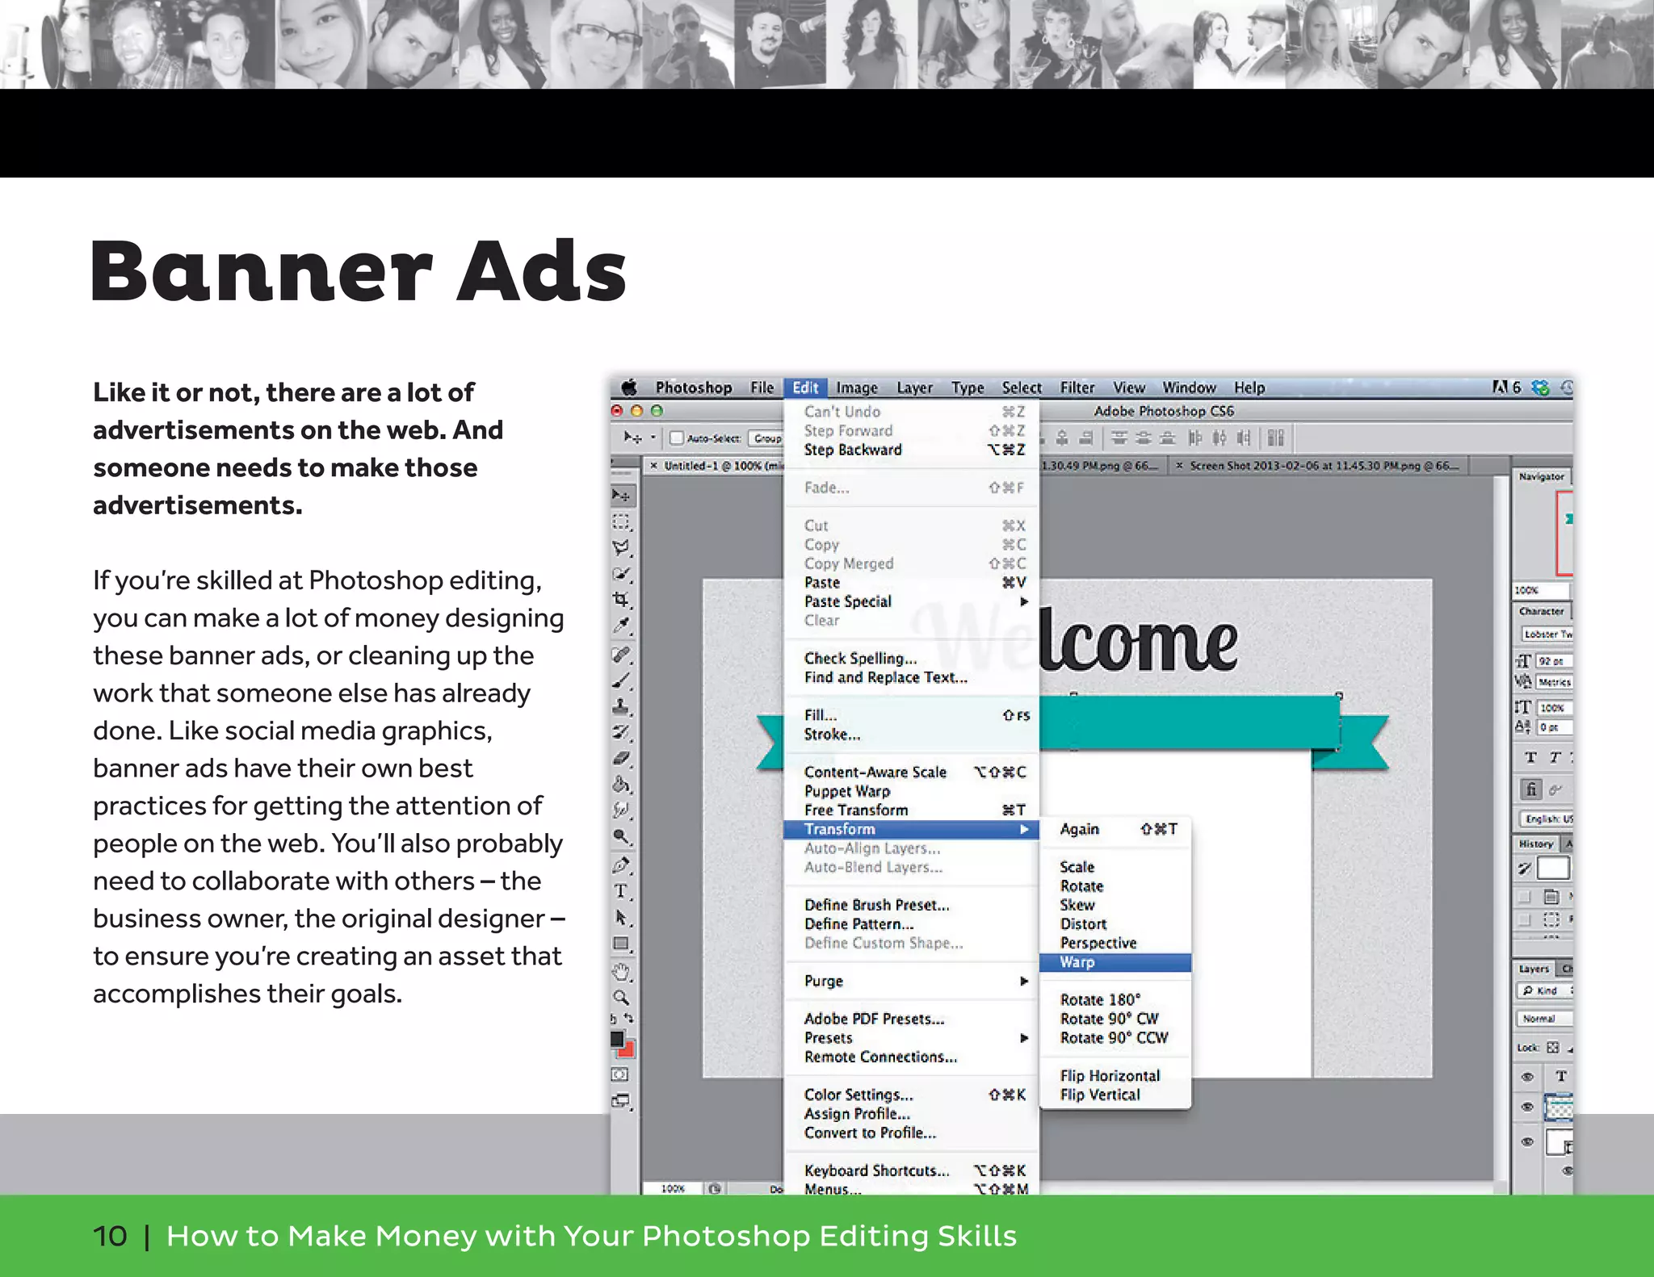Toggle the fi ligatures button in Character panel
The image size is (1654, 1277).
tap(1531, 789)
